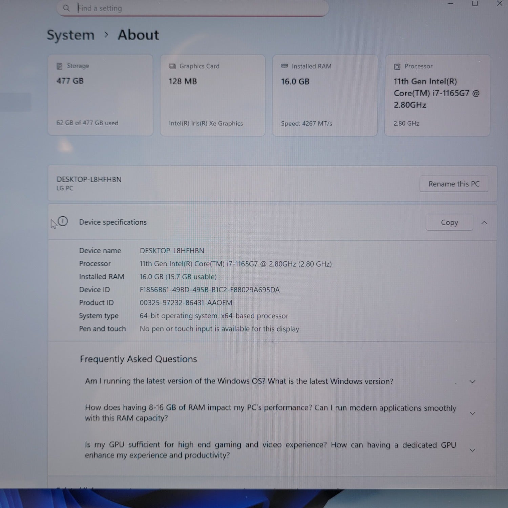
Task: Click the Storage card icon
Action: pyautogui.click(x=60, y=66)
